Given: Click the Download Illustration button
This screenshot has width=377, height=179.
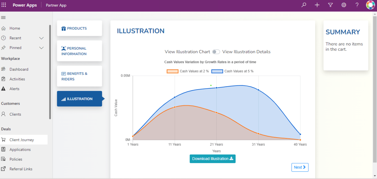Looking at the screenshot, I should click(213, 159).
